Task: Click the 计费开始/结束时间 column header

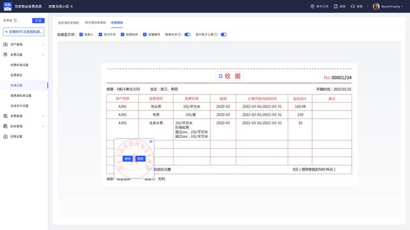Action: pos(262,98)
